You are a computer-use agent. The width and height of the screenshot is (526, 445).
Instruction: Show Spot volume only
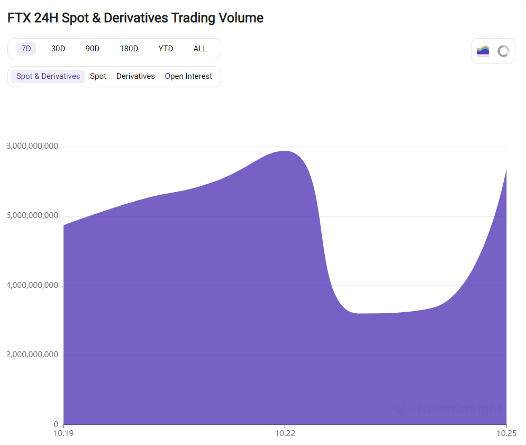tap(98, 76)
